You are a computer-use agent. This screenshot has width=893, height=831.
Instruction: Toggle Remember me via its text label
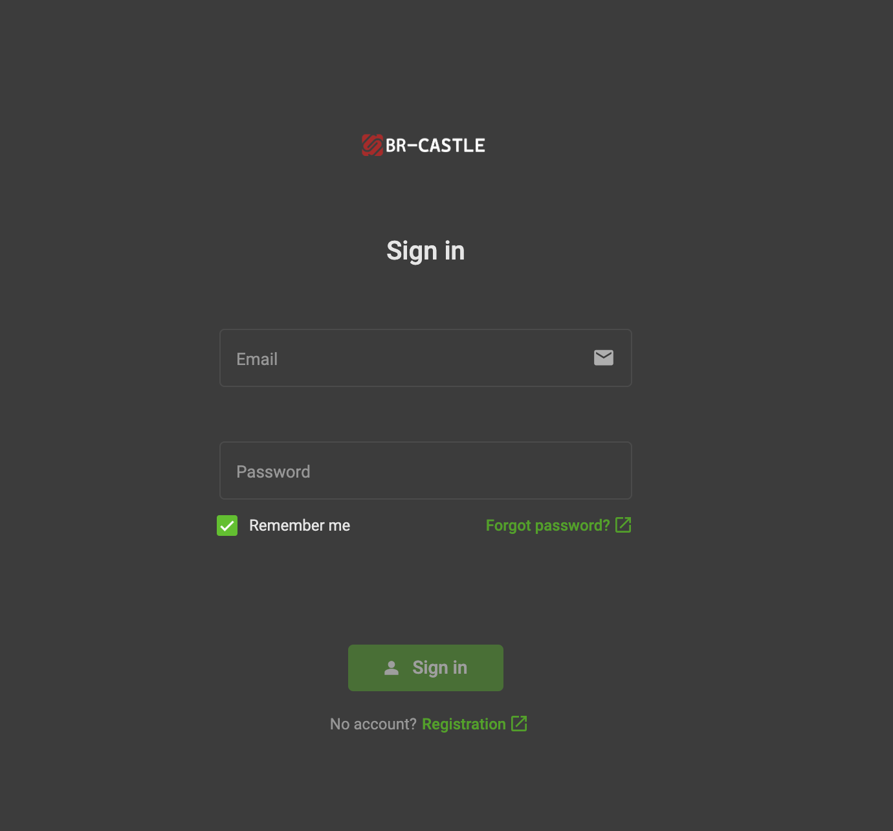click(300, 526)
